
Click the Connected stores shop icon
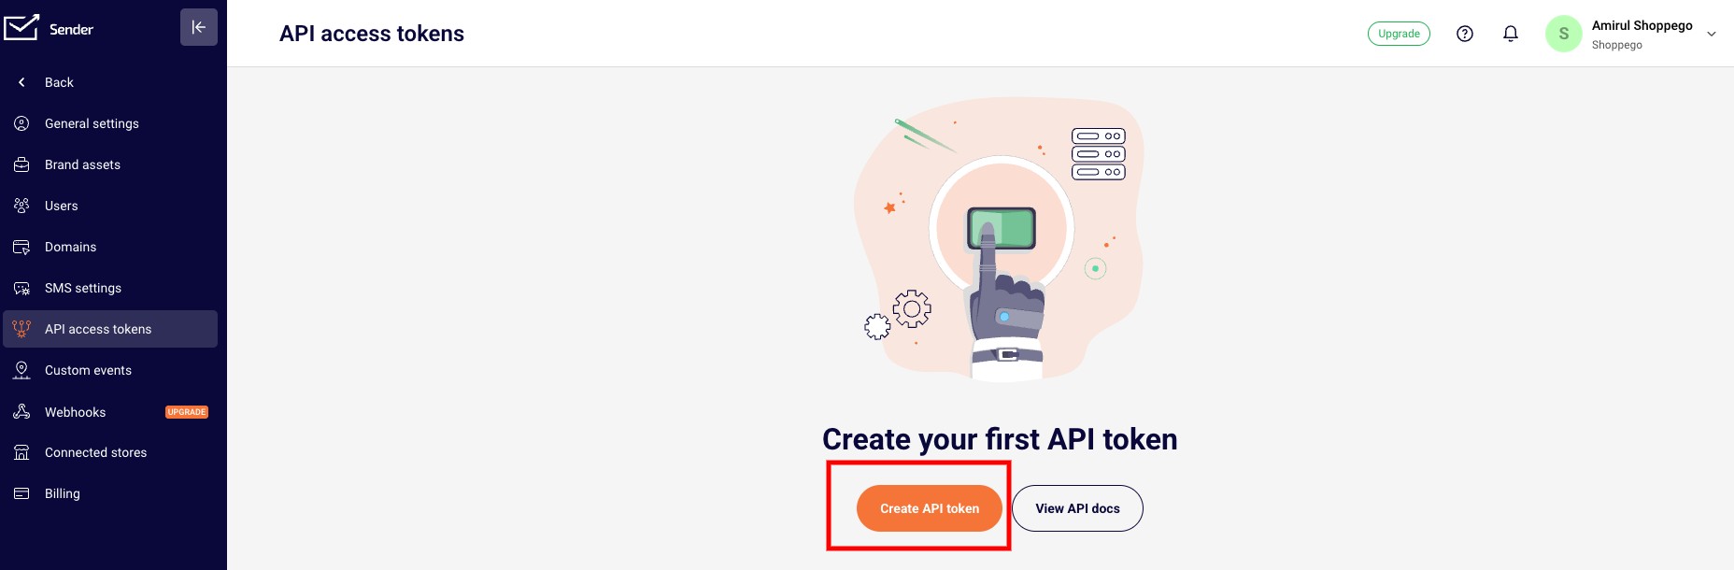tap(21, 452)
